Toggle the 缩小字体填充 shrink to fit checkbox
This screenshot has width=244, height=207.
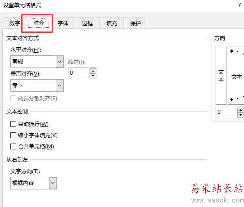pyautogui.click(x=13, y=135)
